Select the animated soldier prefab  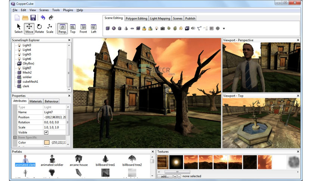point(52,161)
